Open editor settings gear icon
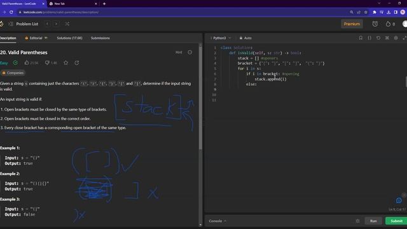407x229 pixels. [x=396, y=38]
